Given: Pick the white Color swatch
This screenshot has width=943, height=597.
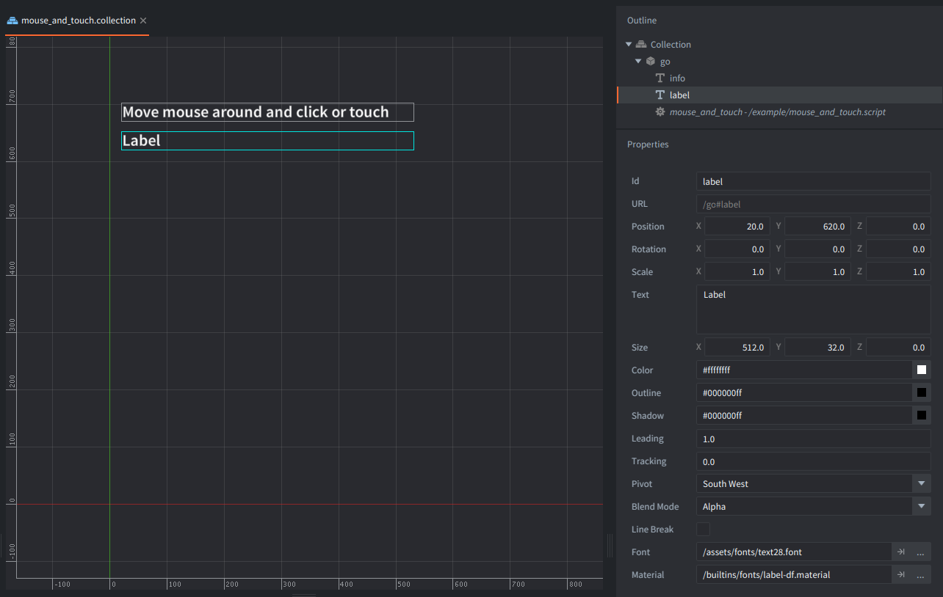Looking at the screenshot, I should pos(922,370).
